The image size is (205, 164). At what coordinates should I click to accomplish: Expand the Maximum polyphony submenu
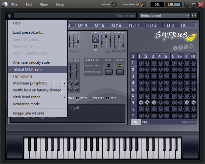(x=38, y=83)
